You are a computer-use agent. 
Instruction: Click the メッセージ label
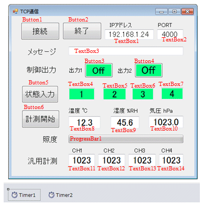point(42,51)
